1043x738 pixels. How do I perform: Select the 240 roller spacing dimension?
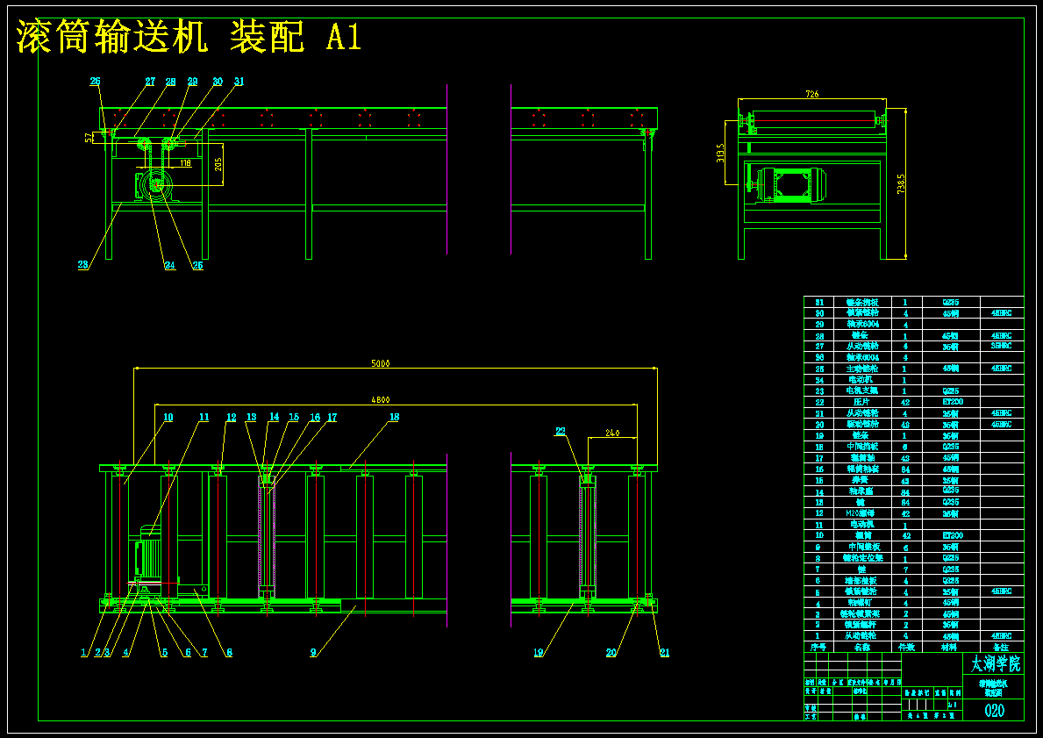click(612, 433)
